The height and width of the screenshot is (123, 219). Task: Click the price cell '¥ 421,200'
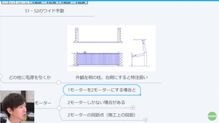pos(51,3)
